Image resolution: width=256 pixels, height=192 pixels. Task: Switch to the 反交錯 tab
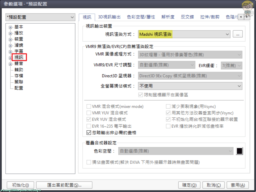pyautogui.click(x=187, y=17)
